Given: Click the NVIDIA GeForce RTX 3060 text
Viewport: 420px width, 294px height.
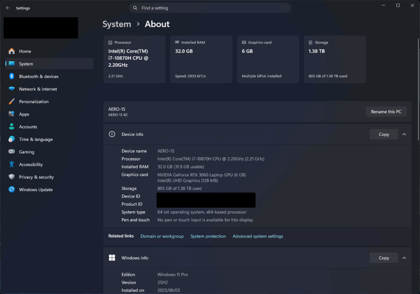Looking at the screenshot, I should [x=201, y=175].
